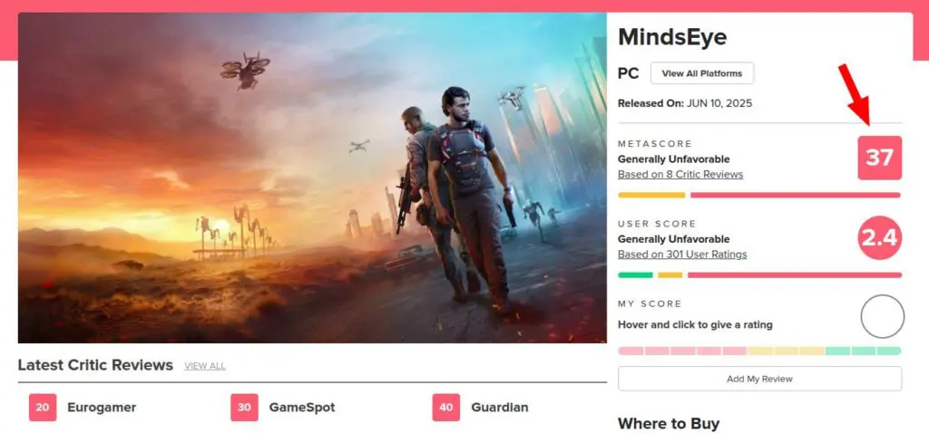
Task: Click the red portion of Metascore distribution bar
Action: tap(795, 195)
